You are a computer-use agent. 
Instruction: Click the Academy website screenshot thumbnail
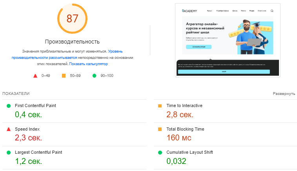(228, 40)
